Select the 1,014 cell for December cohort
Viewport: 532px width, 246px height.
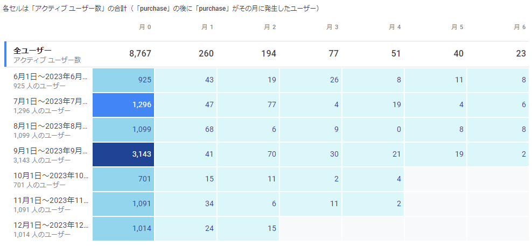click(124, 229)
